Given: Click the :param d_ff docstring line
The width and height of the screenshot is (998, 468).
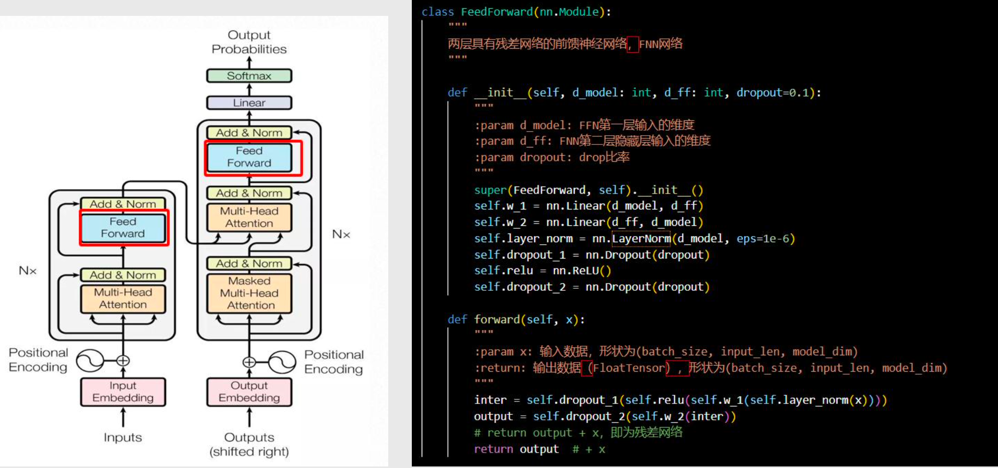Looking at the screenshot, I should (x=592, y=141).
